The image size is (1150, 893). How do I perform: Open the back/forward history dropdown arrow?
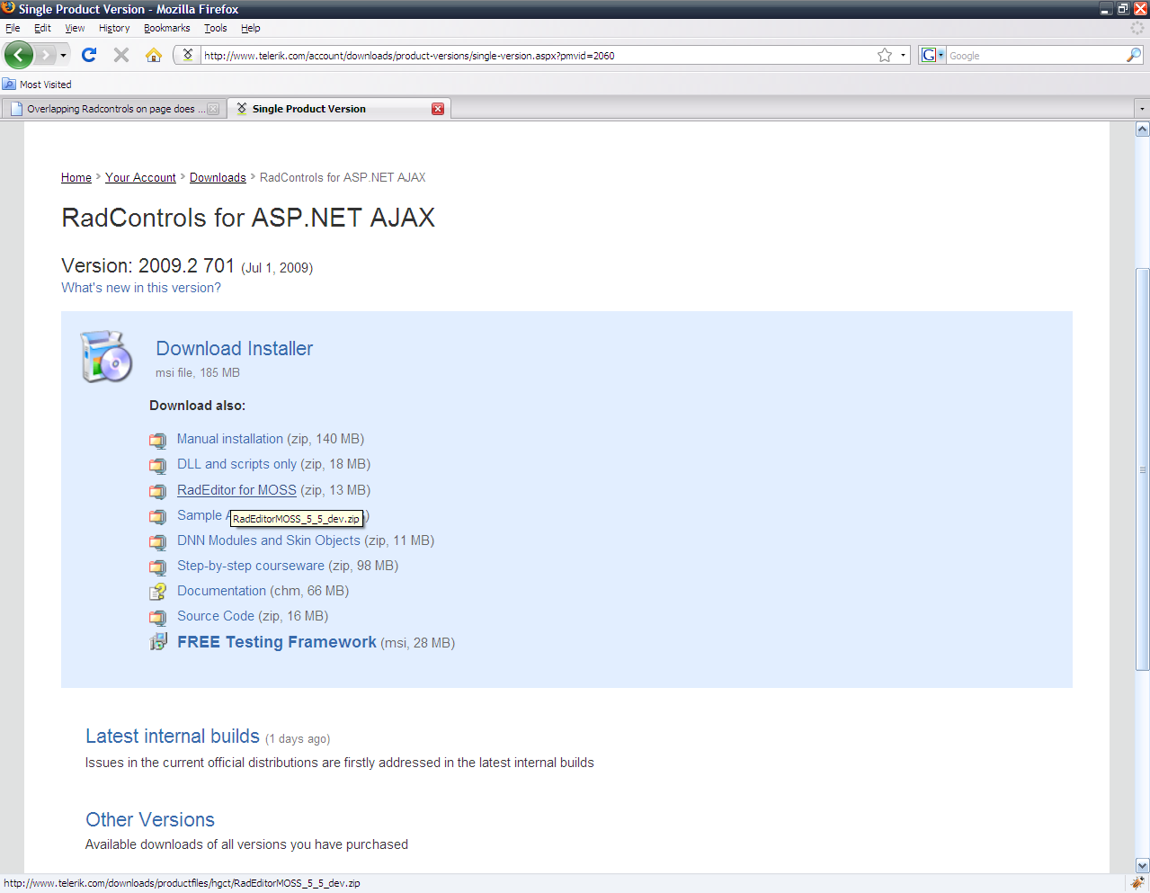(63, 56)
